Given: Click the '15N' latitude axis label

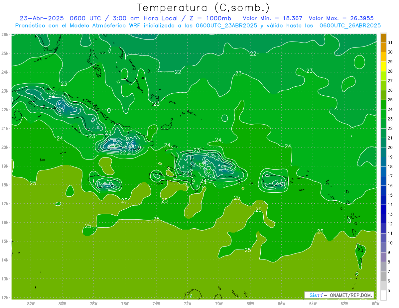Looking at the screenshot, I should (x=5, y=241).
